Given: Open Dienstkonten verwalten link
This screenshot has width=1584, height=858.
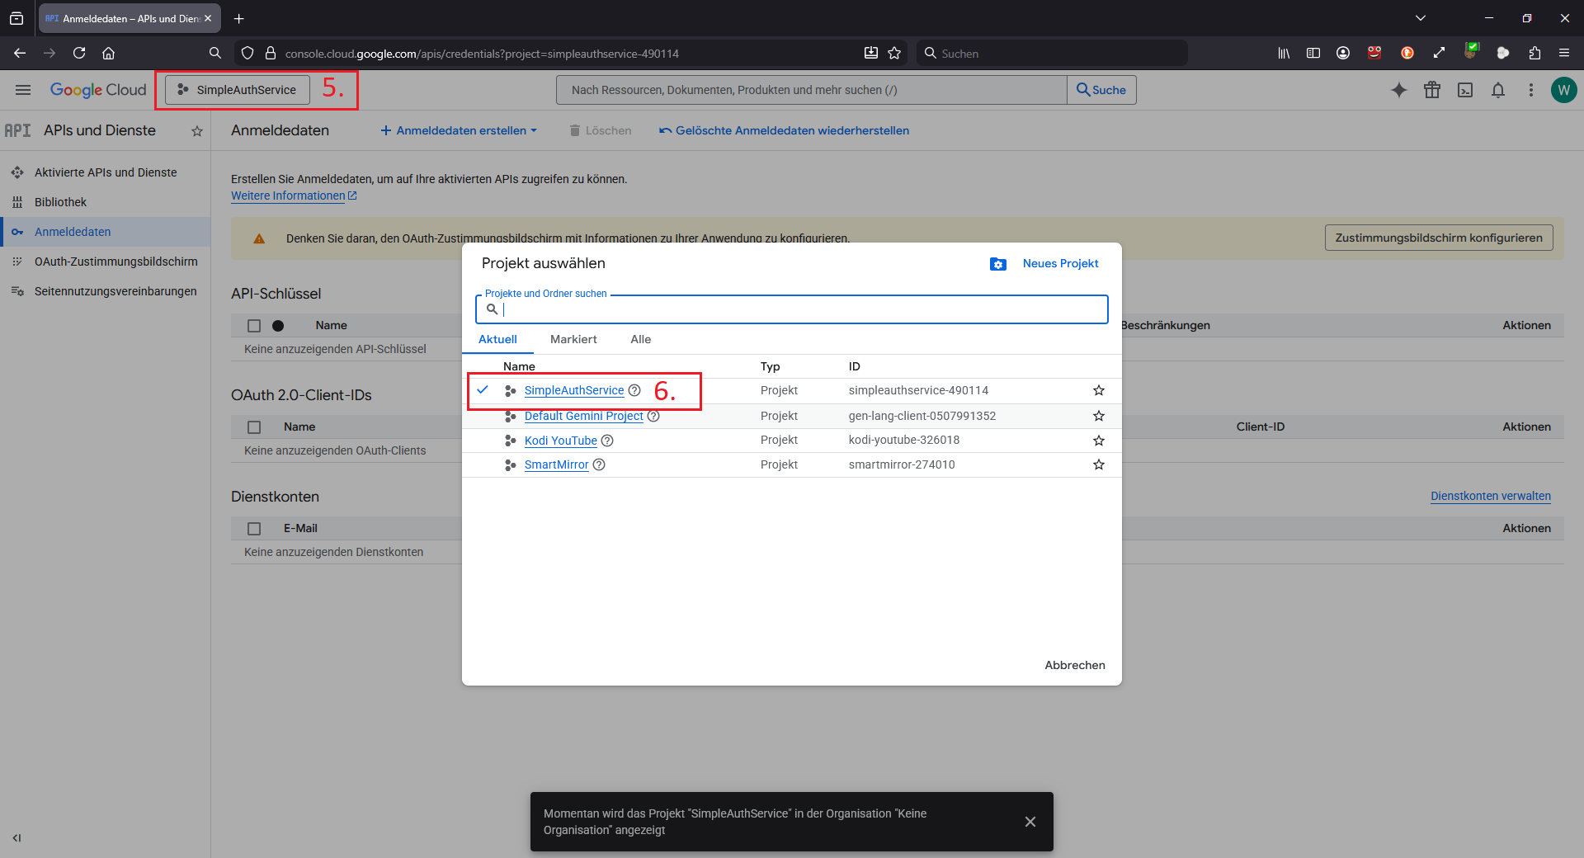Looking at the screenshot, I should [x=1491, y=496].
